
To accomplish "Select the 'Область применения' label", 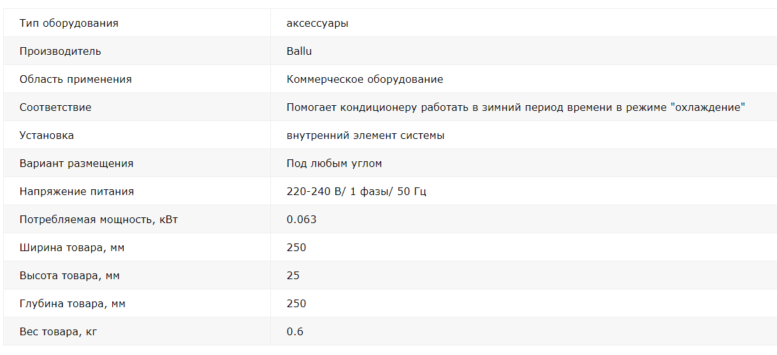I will [x=75, y=80].
